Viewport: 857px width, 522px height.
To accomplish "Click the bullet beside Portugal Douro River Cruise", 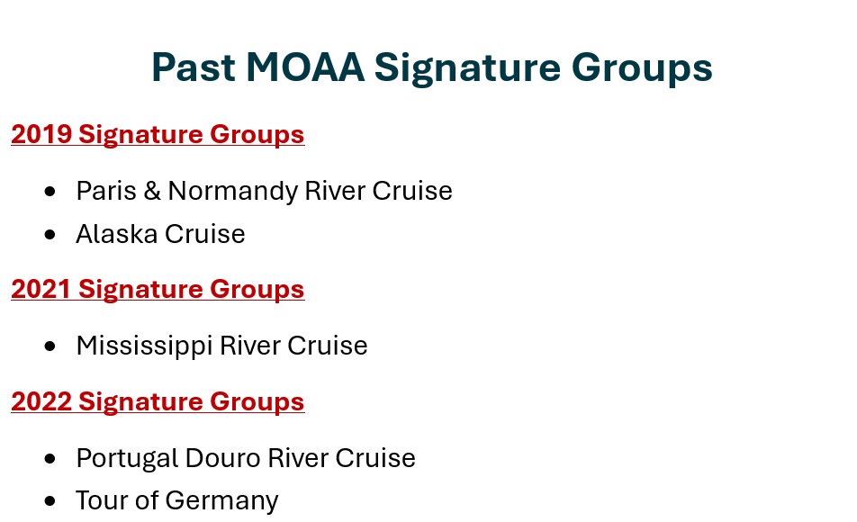I will (50, 459).
